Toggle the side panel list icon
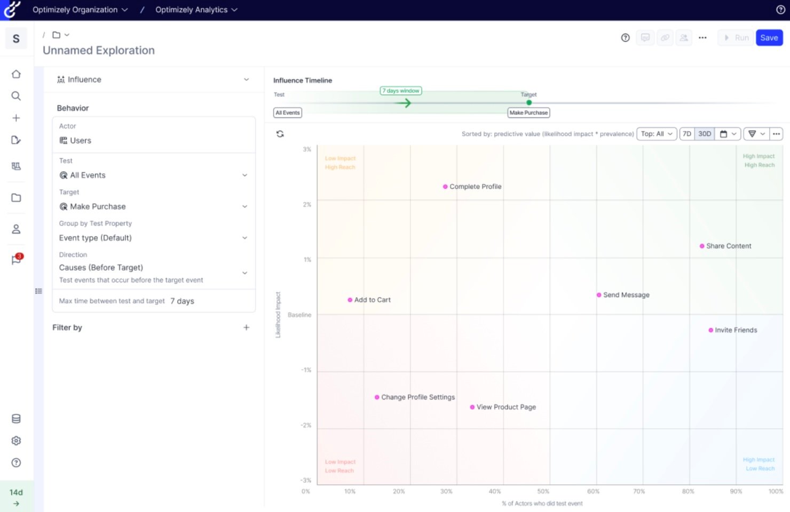Screen dimensions: 790x512 click(38, 291)
